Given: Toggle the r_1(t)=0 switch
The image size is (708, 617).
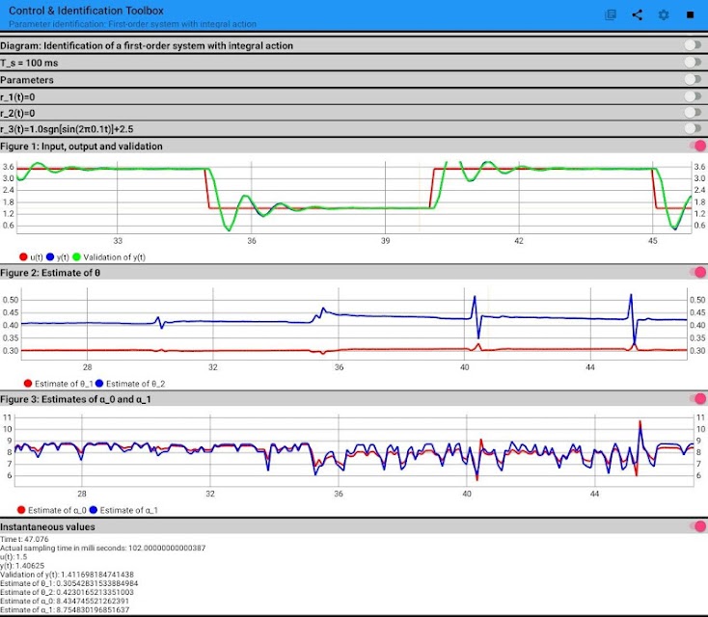Looking at the screenshot, I should click(694, 96).
